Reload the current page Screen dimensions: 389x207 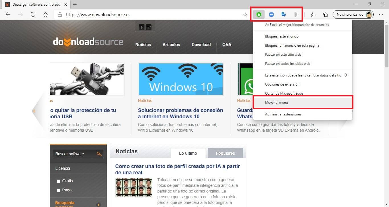[33, 15]
